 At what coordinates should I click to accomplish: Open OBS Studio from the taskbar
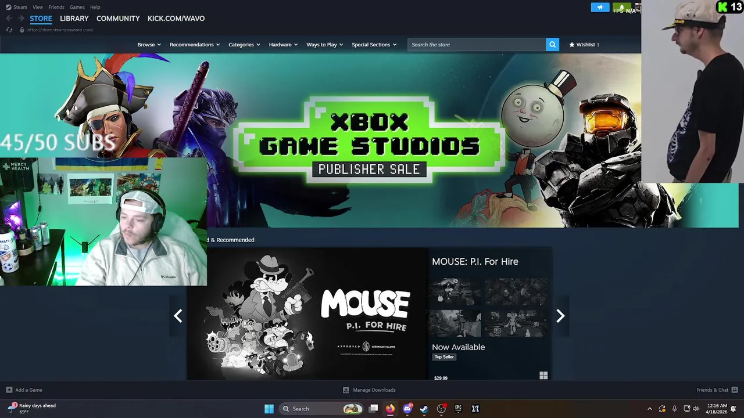coord(441,409)
